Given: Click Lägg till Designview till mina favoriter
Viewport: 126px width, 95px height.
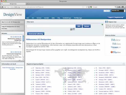Looking at the screenshot, I should [13, 27].
